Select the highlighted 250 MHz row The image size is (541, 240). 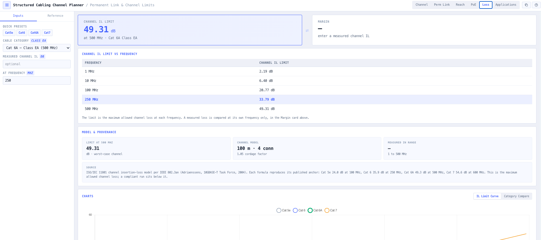(307, 99)
